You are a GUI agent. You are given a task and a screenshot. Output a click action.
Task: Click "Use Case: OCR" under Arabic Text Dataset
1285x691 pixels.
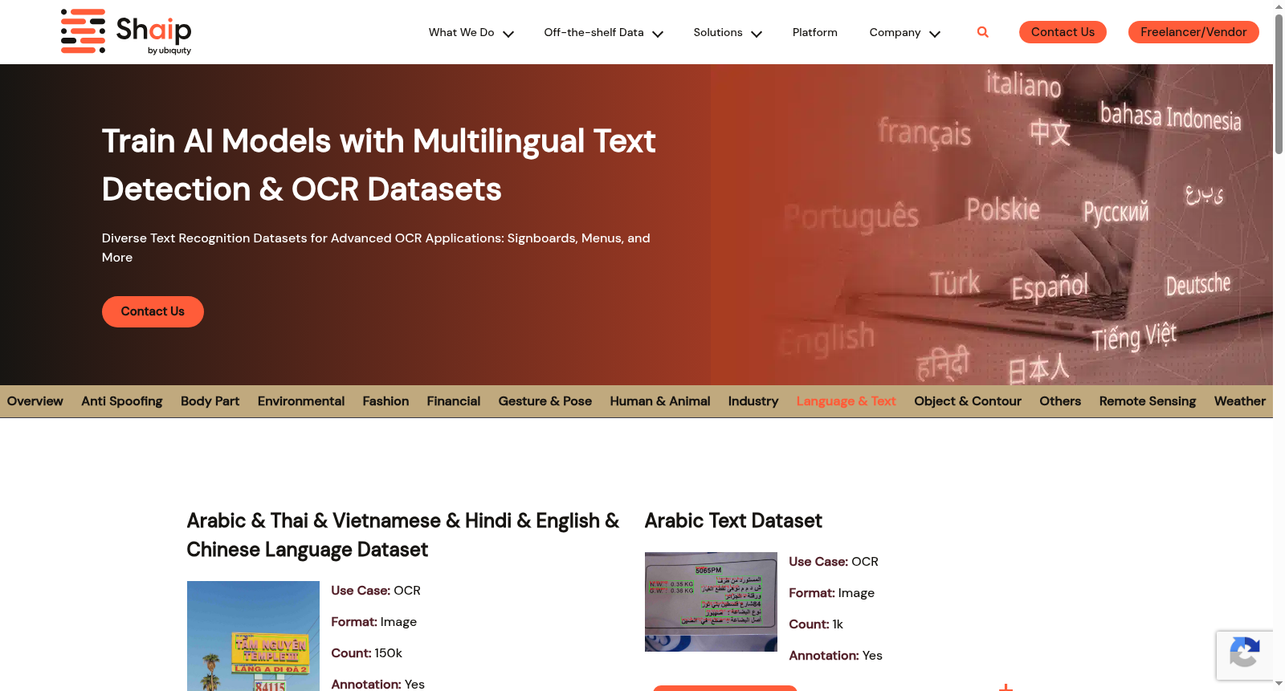(x=834, y=562)
